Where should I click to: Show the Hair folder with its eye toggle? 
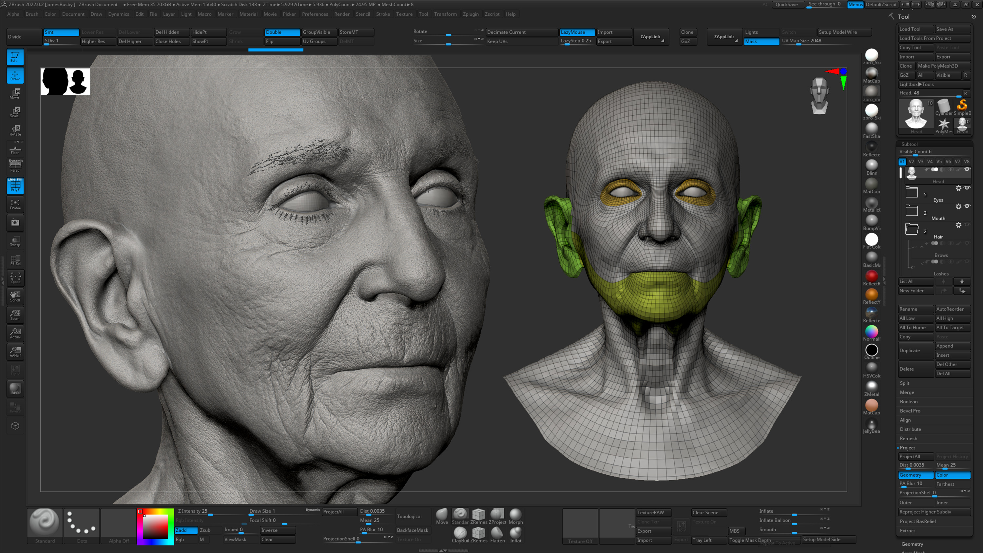(x=968, y=225)
